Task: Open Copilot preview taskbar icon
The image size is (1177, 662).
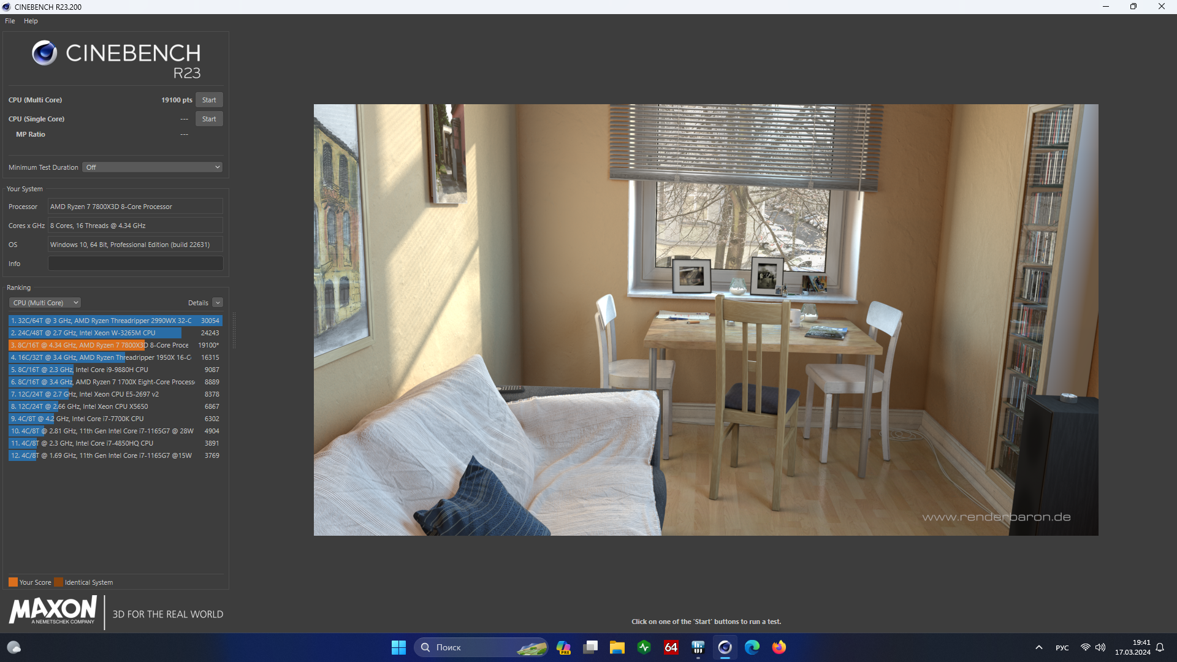Action: [563, 647]
